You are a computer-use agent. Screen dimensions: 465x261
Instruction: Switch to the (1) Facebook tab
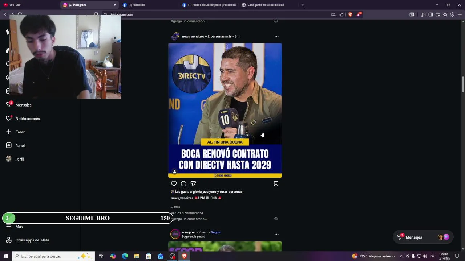149,5
